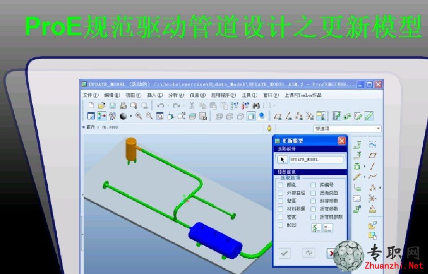Click the Print icon in toolbar
428x274 pixels.
pyautogui.click(x=123, y=106)
